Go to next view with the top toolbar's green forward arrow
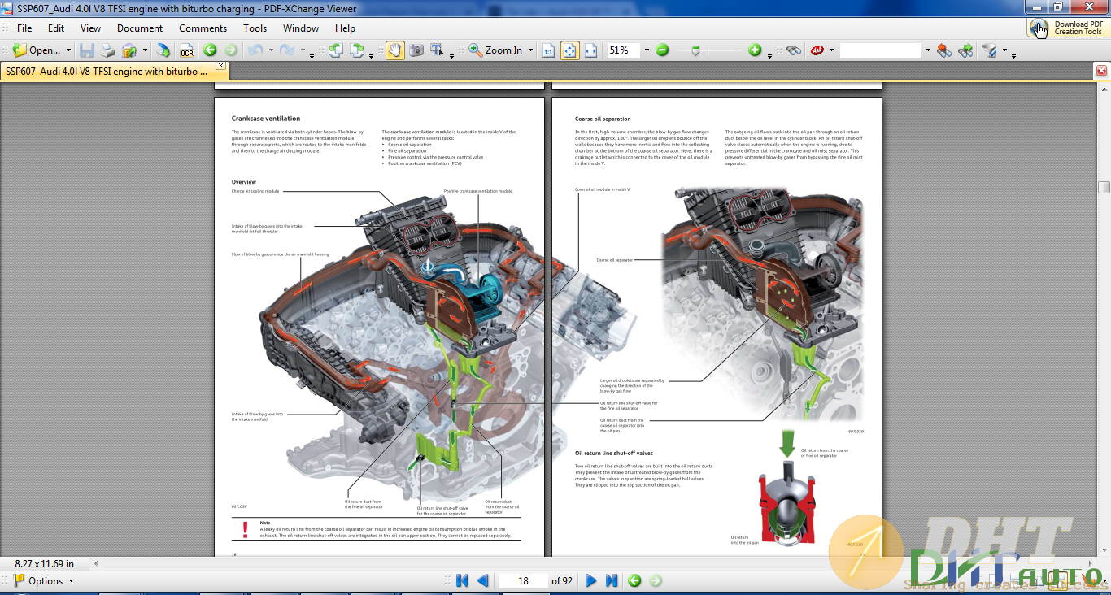Image resolution: width=1111 pixels, height=595 pixels. coord(231,50)
